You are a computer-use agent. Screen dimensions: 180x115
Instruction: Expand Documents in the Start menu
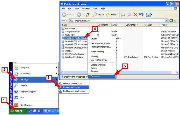pyautogui.click(x=35, y=73)
